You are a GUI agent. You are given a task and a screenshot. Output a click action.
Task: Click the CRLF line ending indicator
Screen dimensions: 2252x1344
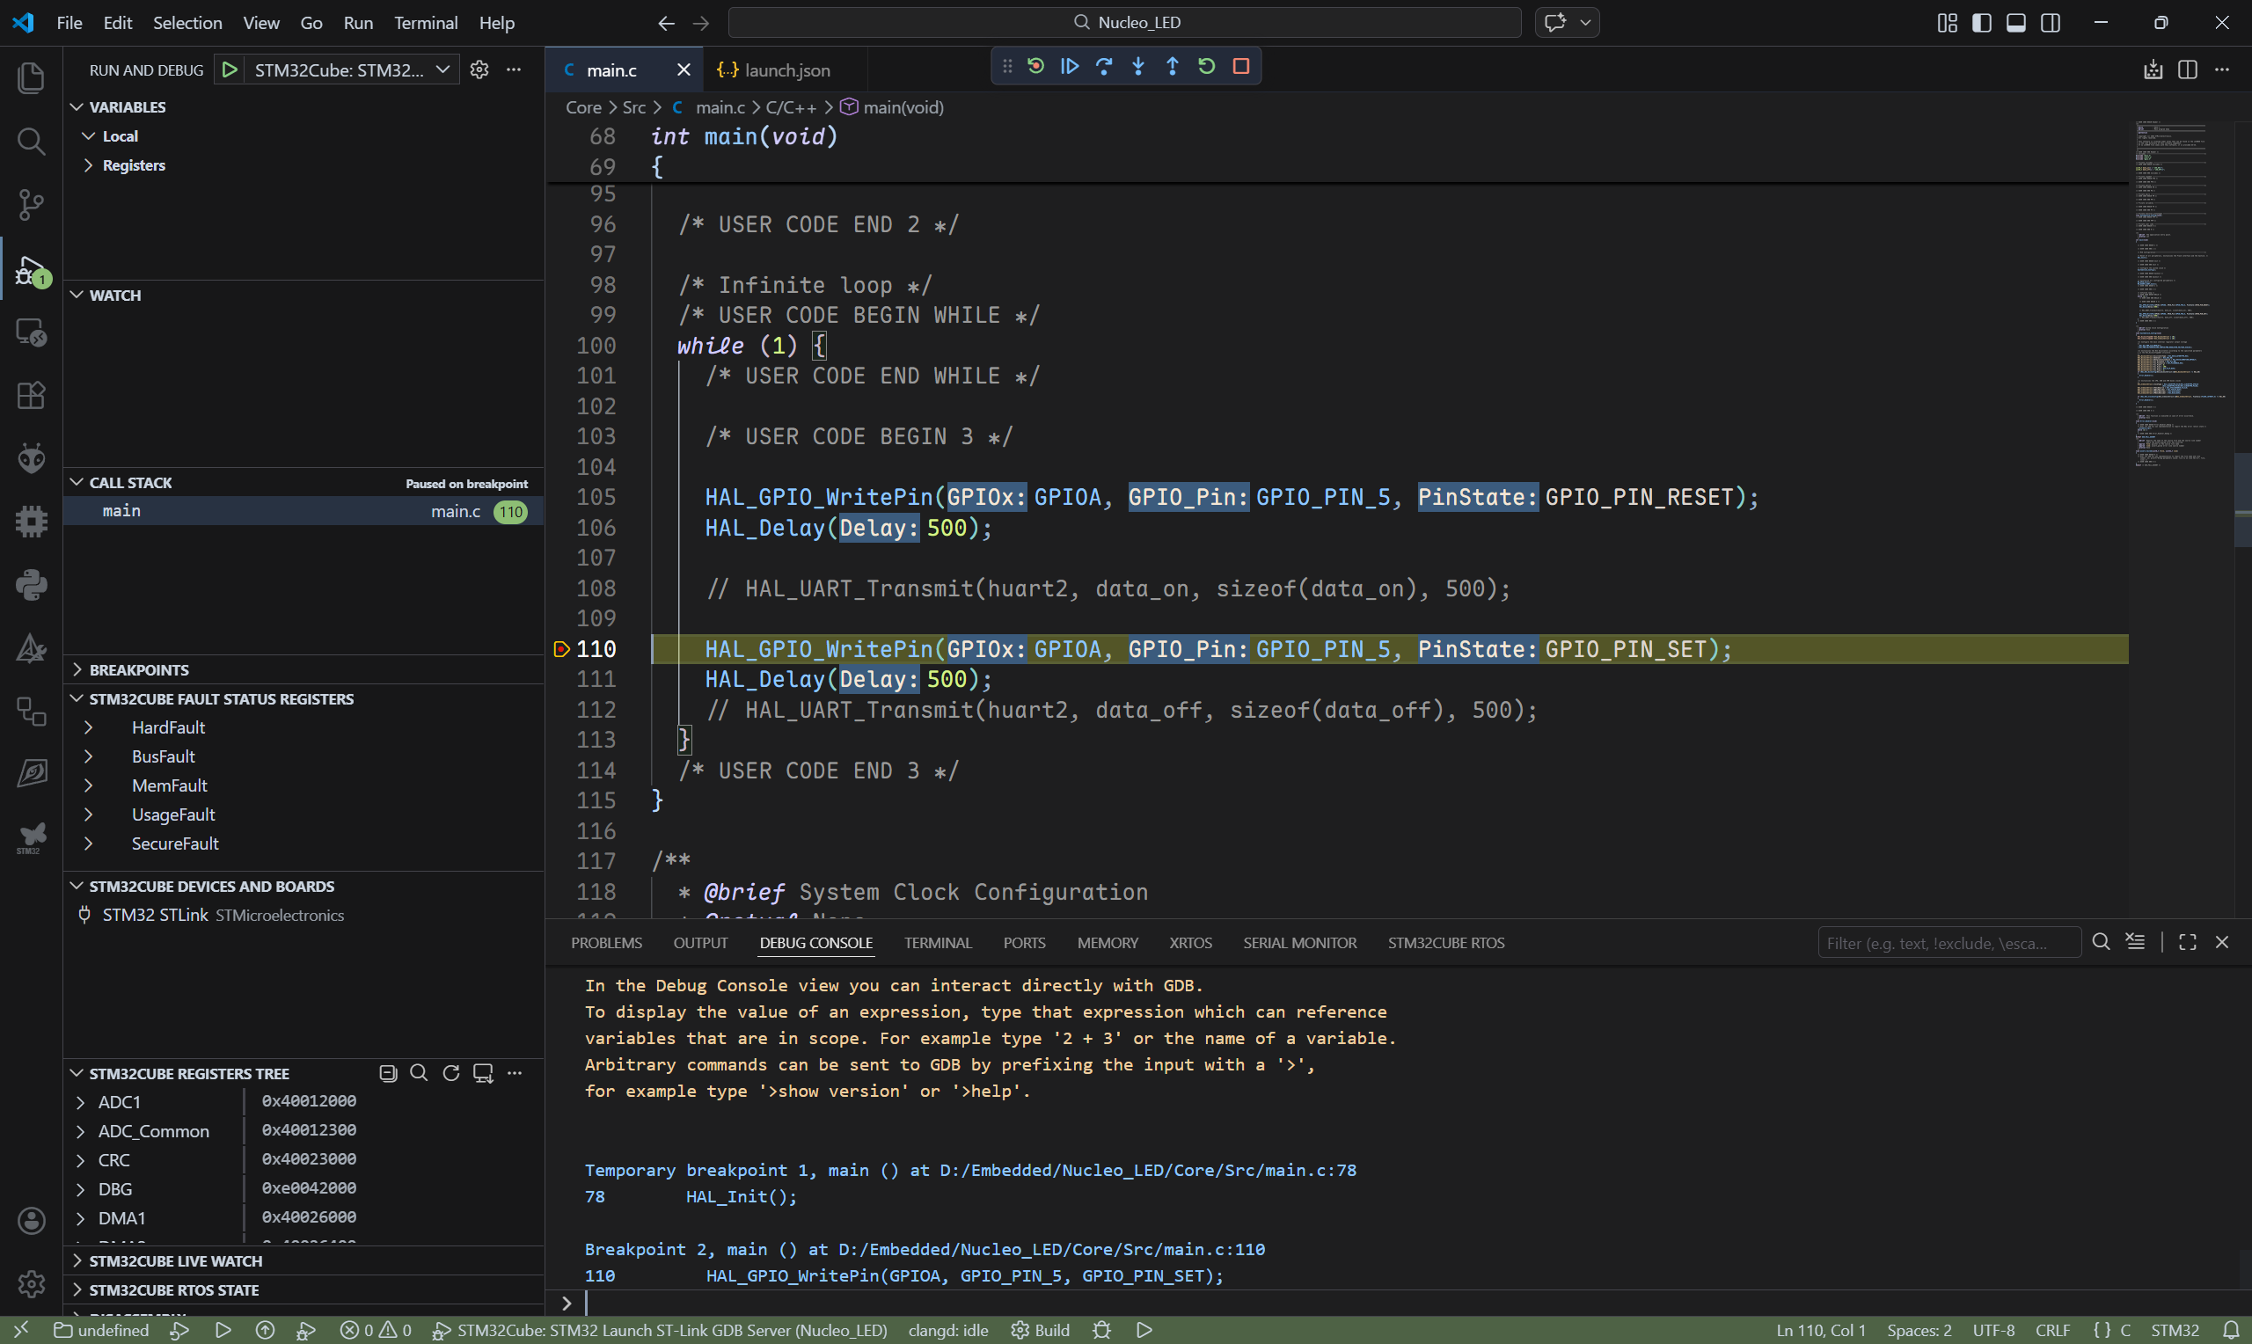click(x=2052, y=1331)
